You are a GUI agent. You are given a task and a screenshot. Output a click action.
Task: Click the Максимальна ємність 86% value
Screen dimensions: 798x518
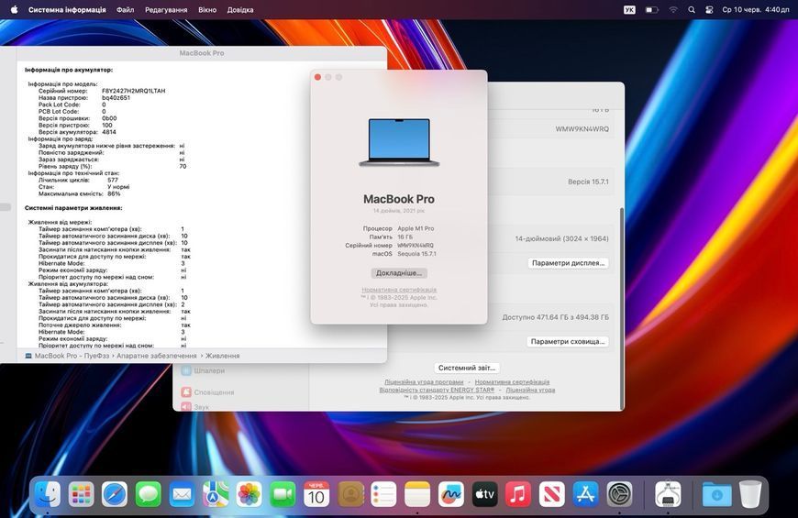pyautogui.click(x=114, y=193)
